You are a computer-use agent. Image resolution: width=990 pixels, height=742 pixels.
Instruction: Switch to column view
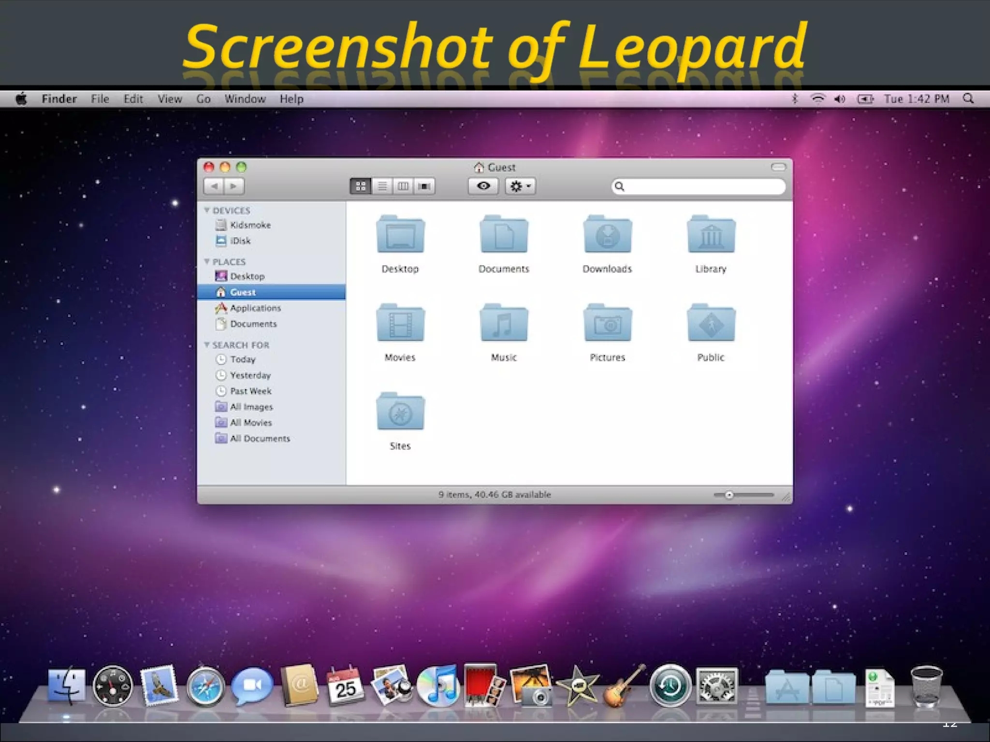(x=403, y=186)
